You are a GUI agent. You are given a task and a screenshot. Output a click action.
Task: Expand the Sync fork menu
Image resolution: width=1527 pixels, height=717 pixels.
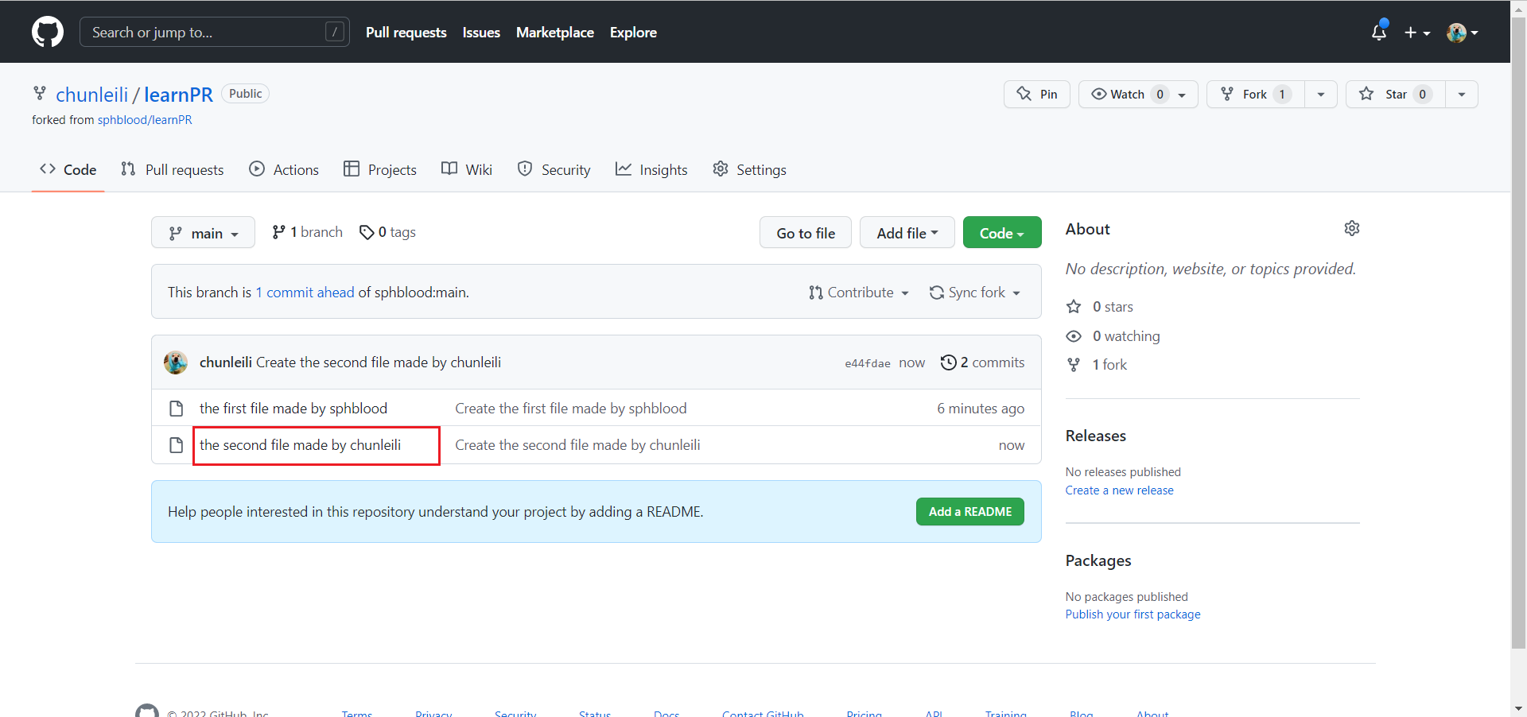(975, 293)
